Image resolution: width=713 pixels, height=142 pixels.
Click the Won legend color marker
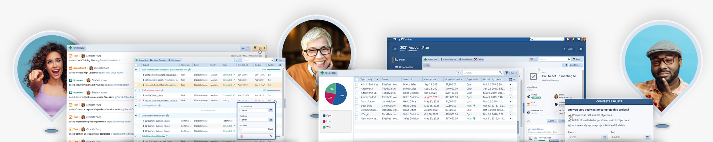point(324,128)
